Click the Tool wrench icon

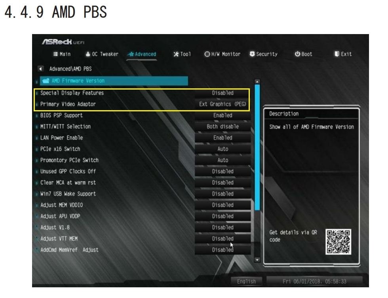point(176,54)
